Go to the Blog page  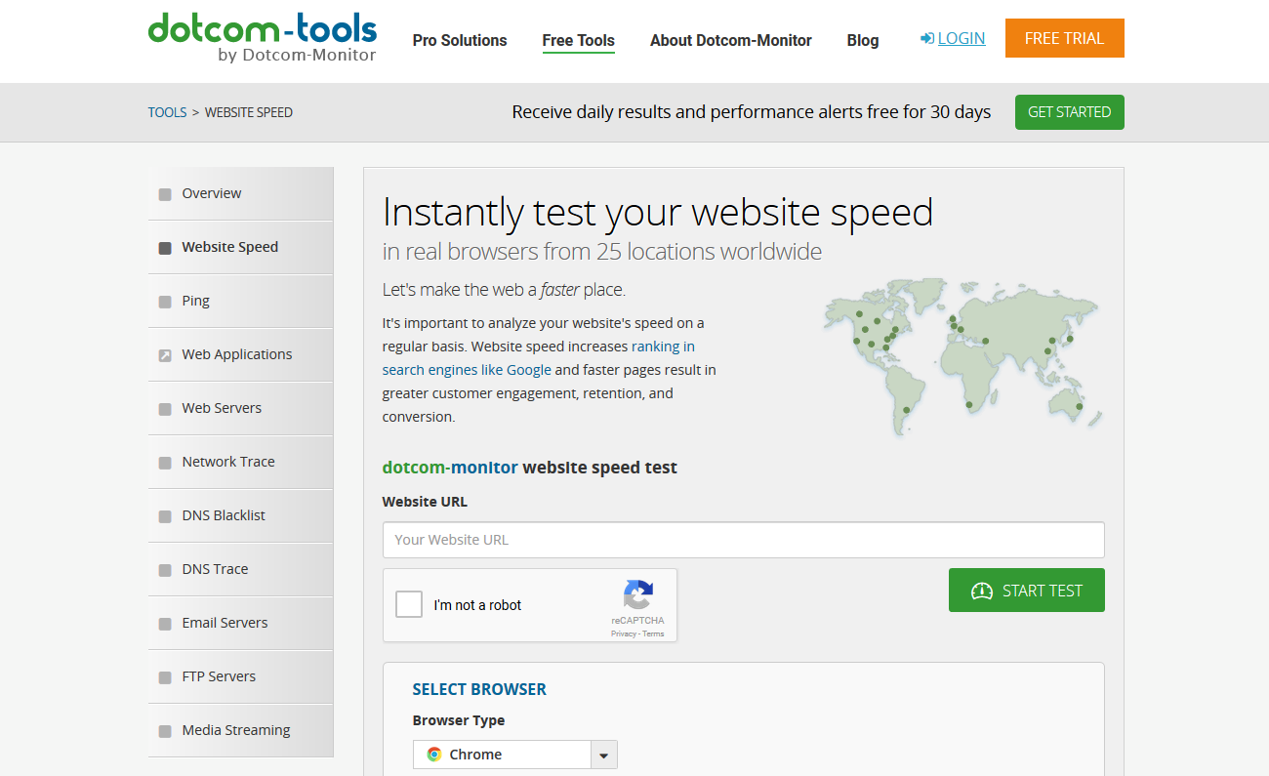pos(863,40)
